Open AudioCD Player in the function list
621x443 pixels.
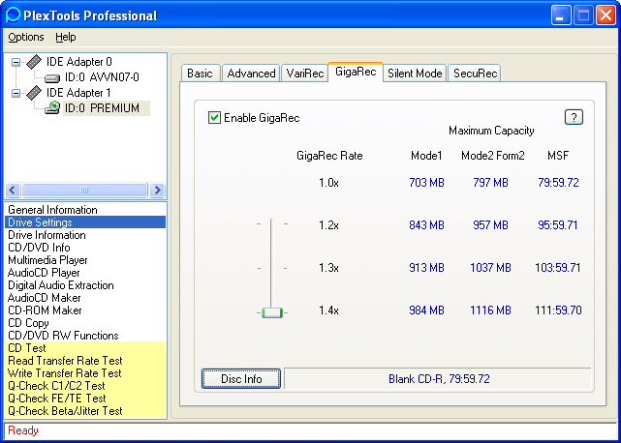click(85, 273)
